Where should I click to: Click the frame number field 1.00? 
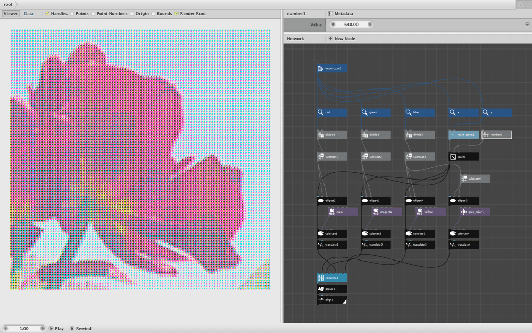point(24,329)
